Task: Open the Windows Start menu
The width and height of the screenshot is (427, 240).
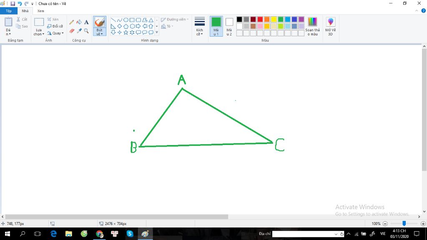Action: (8, 234)
